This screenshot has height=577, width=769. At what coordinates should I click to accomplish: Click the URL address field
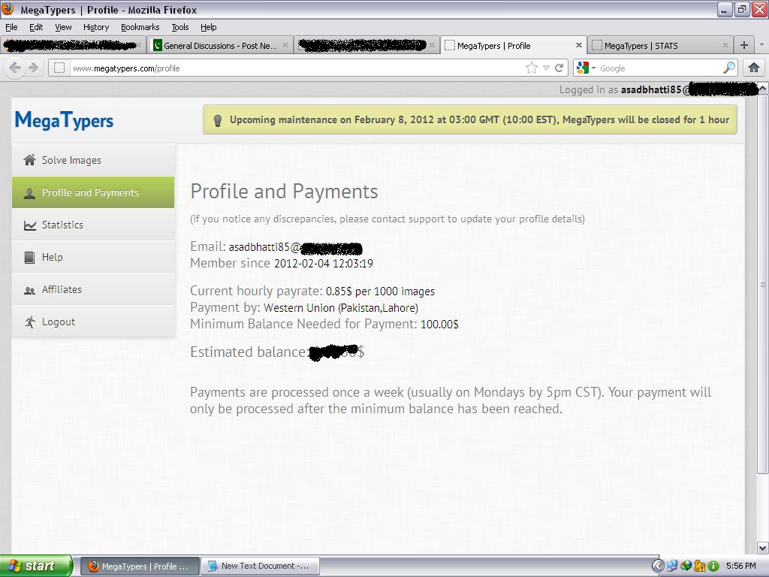click(293, 68)
